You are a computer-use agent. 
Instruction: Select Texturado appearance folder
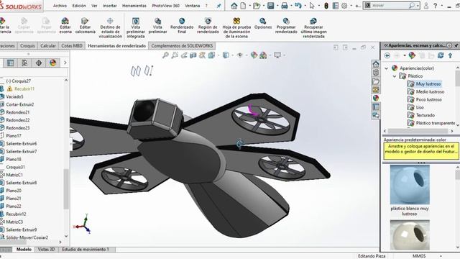coord(421,115)
